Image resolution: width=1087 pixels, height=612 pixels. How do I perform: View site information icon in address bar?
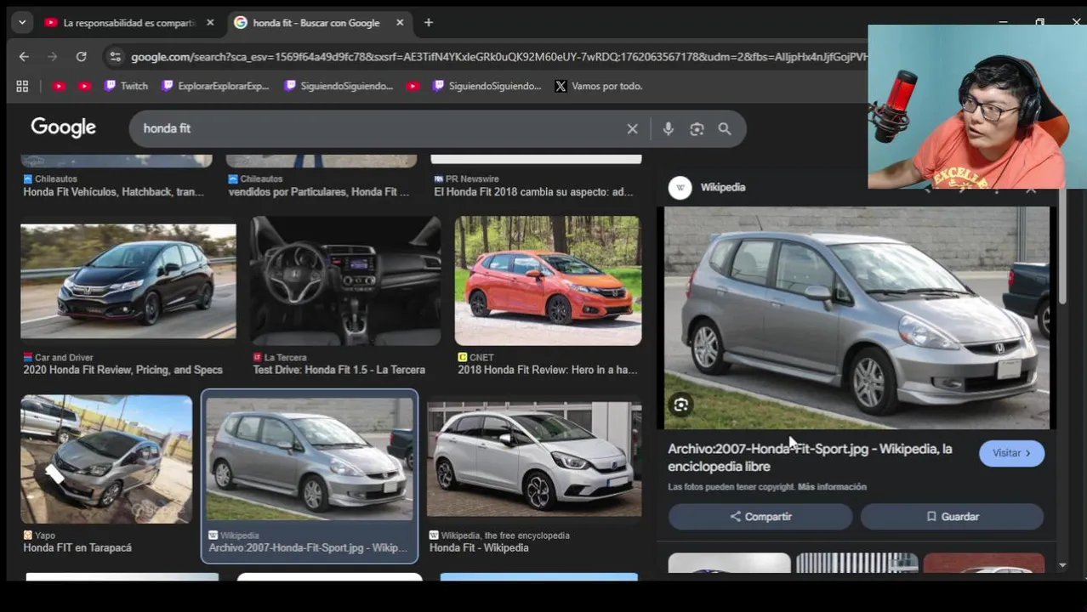115,57
